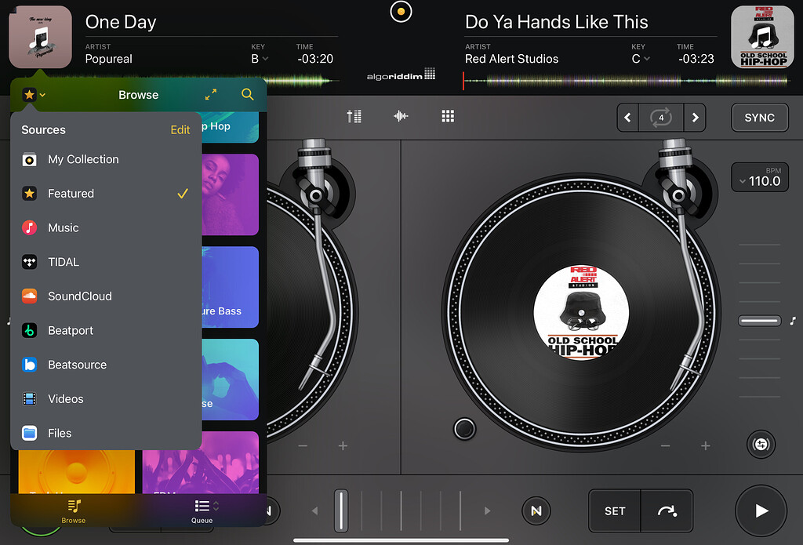Choose SoundCloud from the Sources list
Screen dimensions: 803x545
tap(79, 296)
